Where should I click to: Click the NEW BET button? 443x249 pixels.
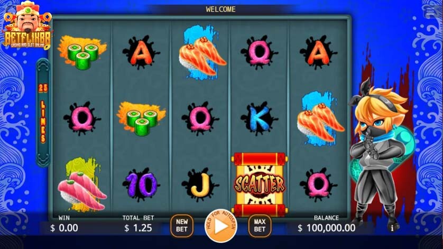coord(182,226)
